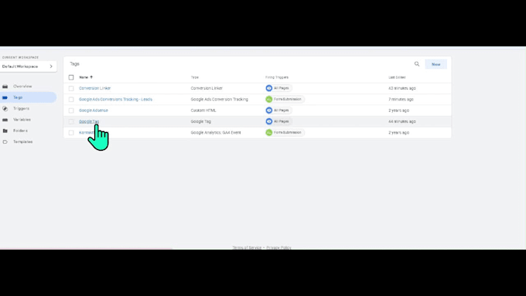
Task: Open the Overview section icon
Action: (5, 87)
